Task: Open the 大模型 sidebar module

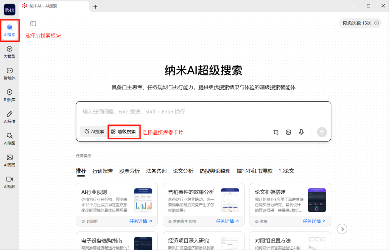Action: click(x=9, y=52)
